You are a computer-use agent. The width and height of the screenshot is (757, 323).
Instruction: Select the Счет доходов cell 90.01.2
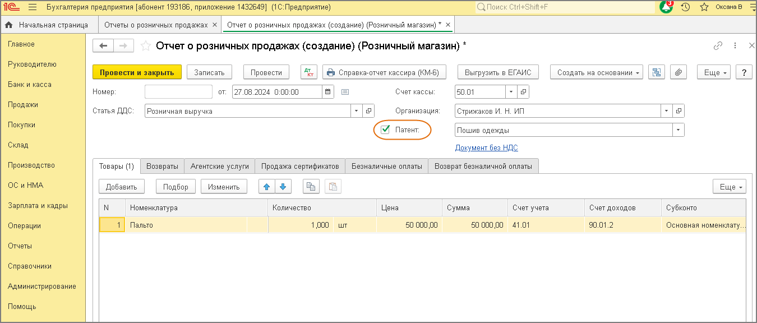(x=622, y=225)
